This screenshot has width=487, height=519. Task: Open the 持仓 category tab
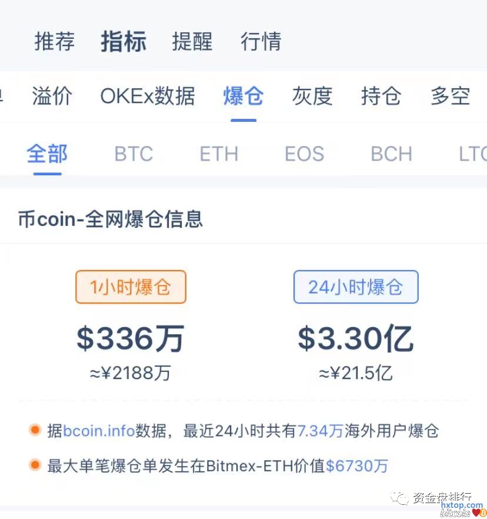click(381, 96)
